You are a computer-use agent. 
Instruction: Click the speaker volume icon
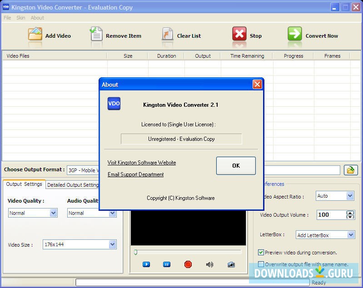point(209,264)
